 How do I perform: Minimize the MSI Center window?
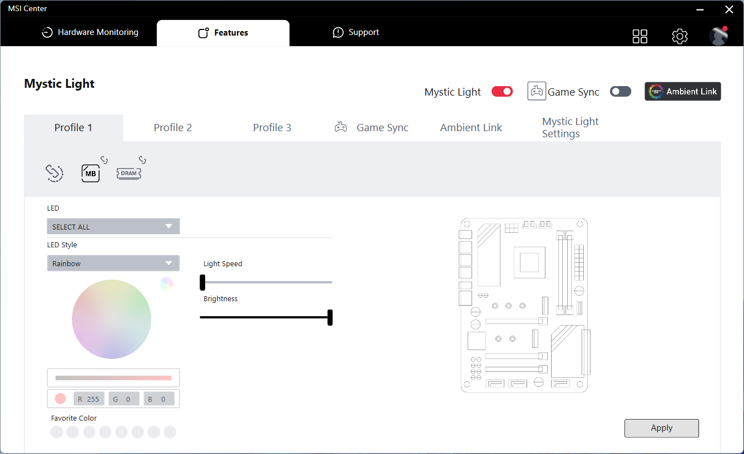(701, 9)
